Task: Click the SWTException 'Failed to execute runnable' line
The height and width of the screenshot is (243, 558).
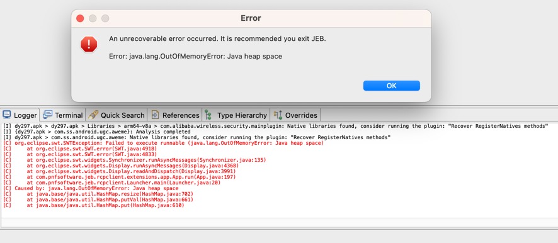Action: coord(163,143)
